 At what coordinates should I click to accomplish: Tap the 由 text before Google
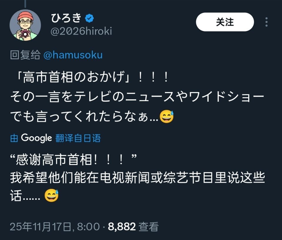click(14, 138)
